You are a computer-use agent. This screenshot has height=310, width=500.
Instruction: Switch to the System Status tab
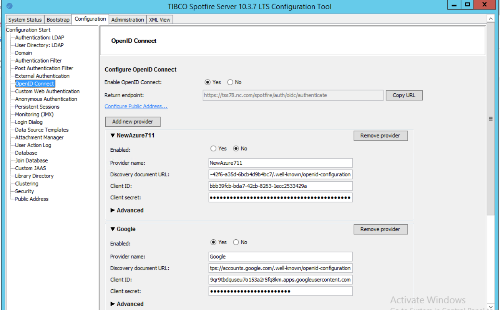[x=25, y=20]
